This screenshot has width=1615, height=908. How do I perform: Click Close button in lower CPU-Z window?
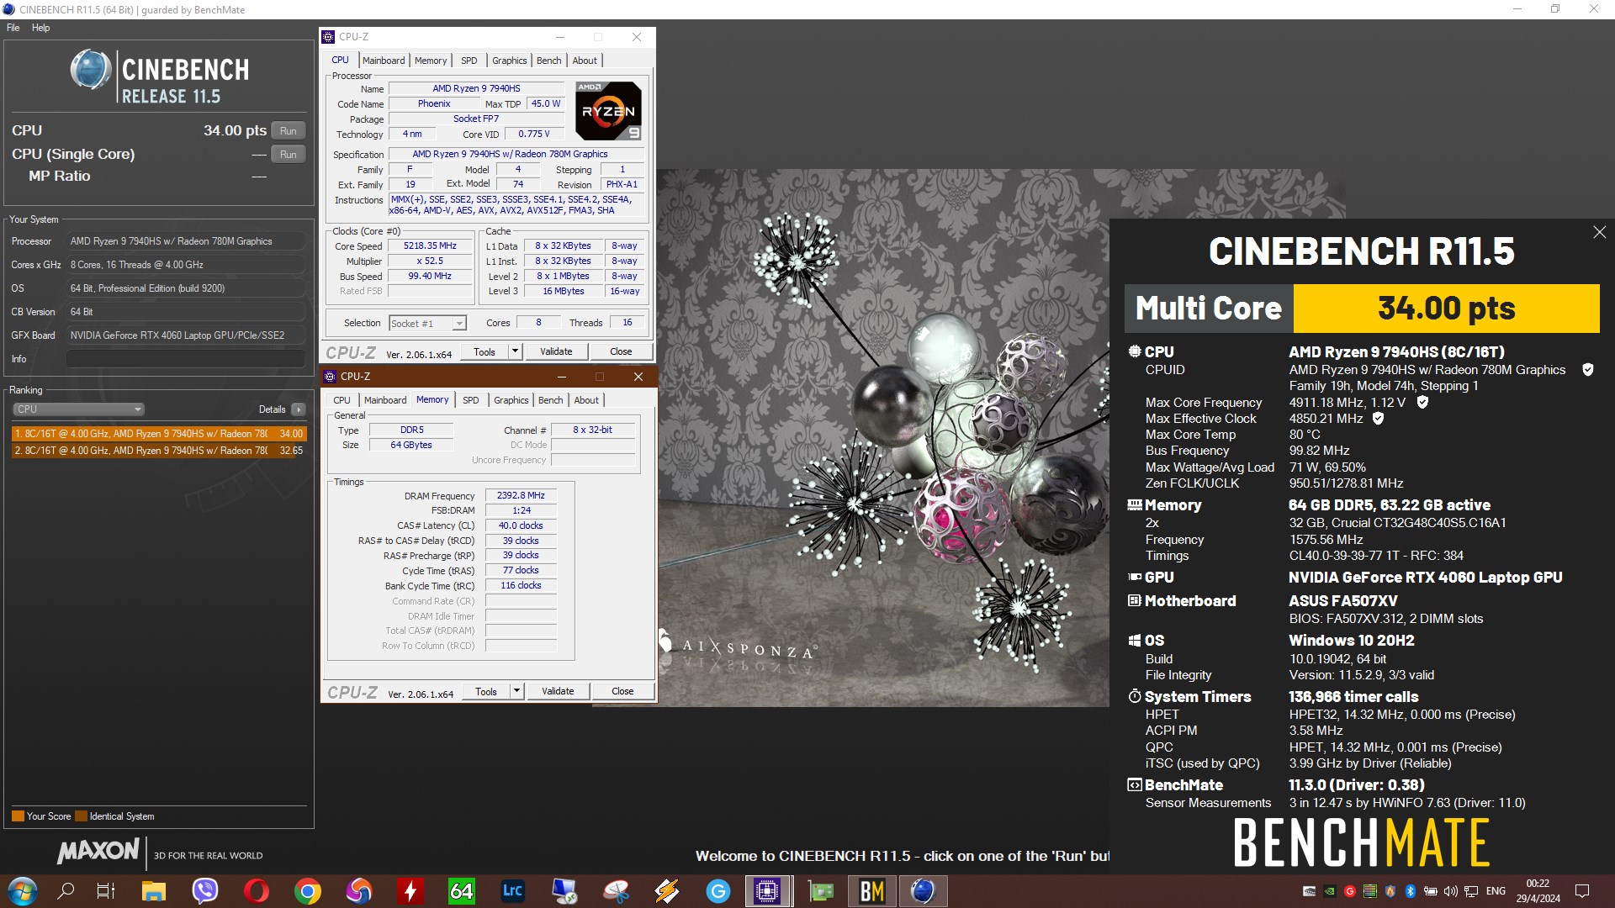[622, 692]
